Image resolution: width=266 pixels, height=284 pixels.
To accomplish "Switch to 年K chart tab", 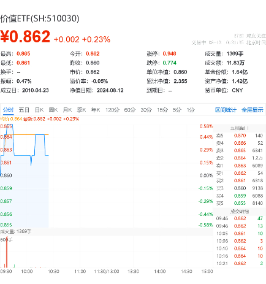I will [x=96, y=110].
